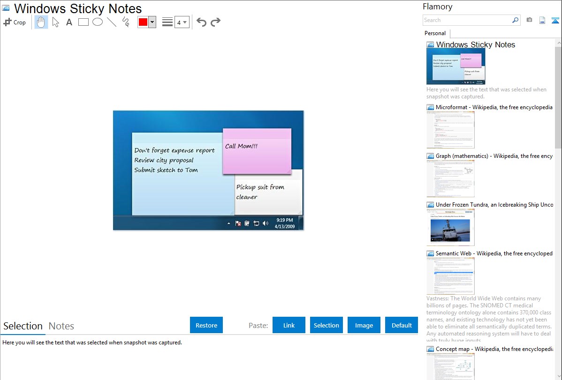562x380 pixels.
Task: Click the Windows Sticky Notes sidebar title
Action: click(x=475, y=45)
